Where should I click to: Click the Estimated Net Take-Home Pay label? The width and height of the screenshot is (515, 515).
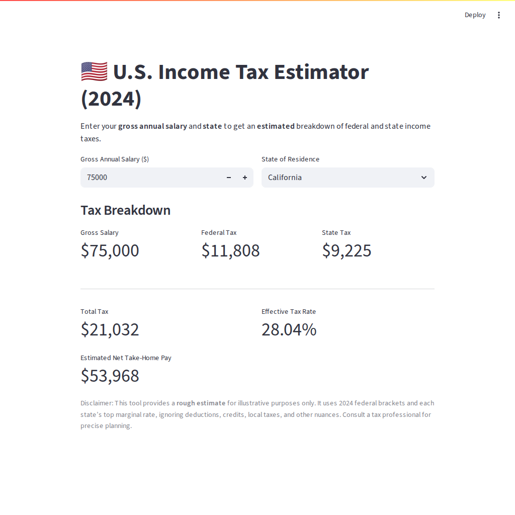coord(126,358)
